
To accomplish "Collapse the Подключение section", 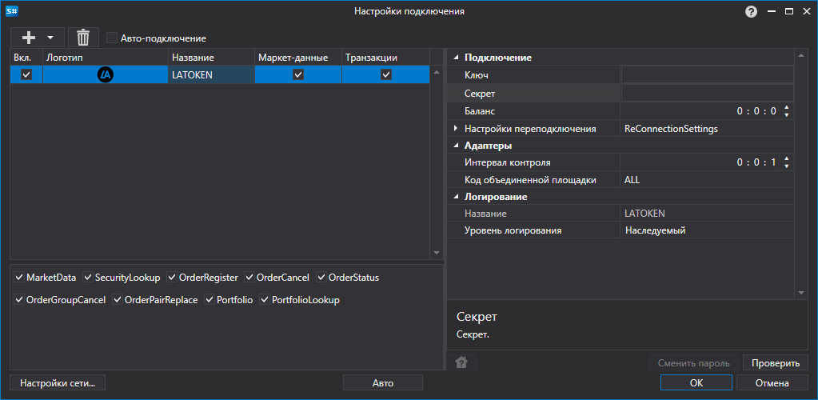I will point(456,58).
